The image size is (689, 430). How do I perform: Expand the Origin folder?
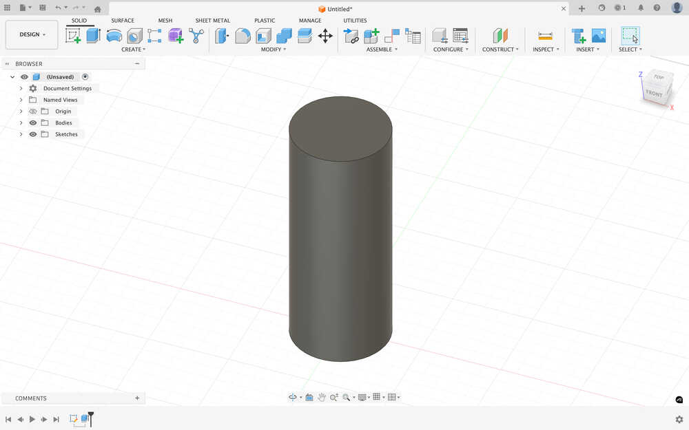click(x=21, y=111)
